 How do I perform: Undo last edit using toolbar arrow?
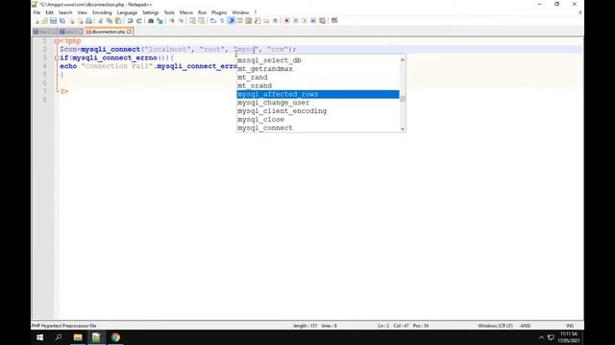pyautogui.click(x=130, y=21)
